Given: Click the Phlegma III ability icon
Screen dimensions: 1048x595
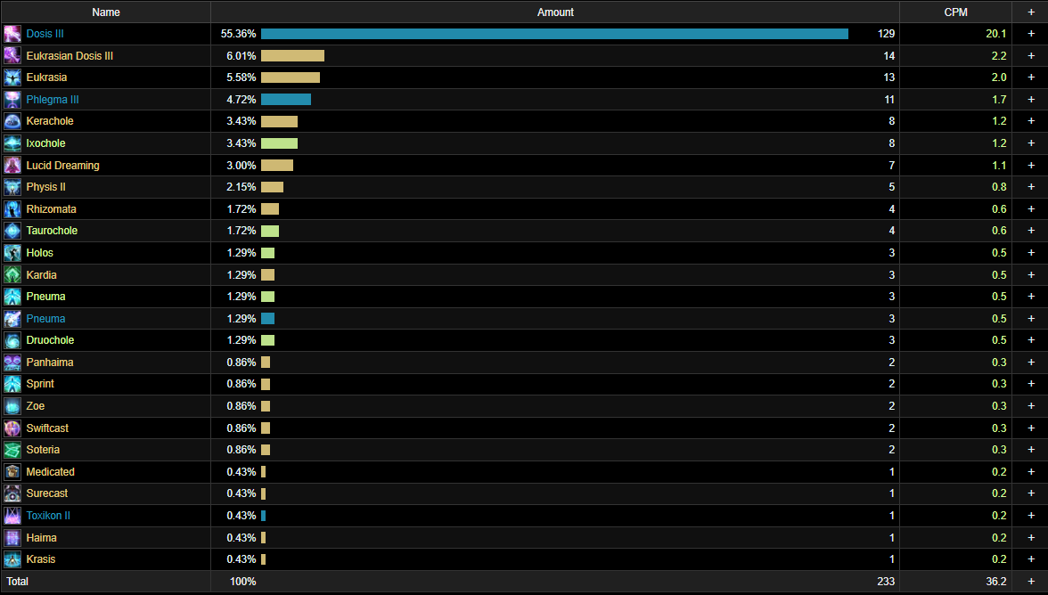Looking at the screenshot, I should [x=12, y=100].
